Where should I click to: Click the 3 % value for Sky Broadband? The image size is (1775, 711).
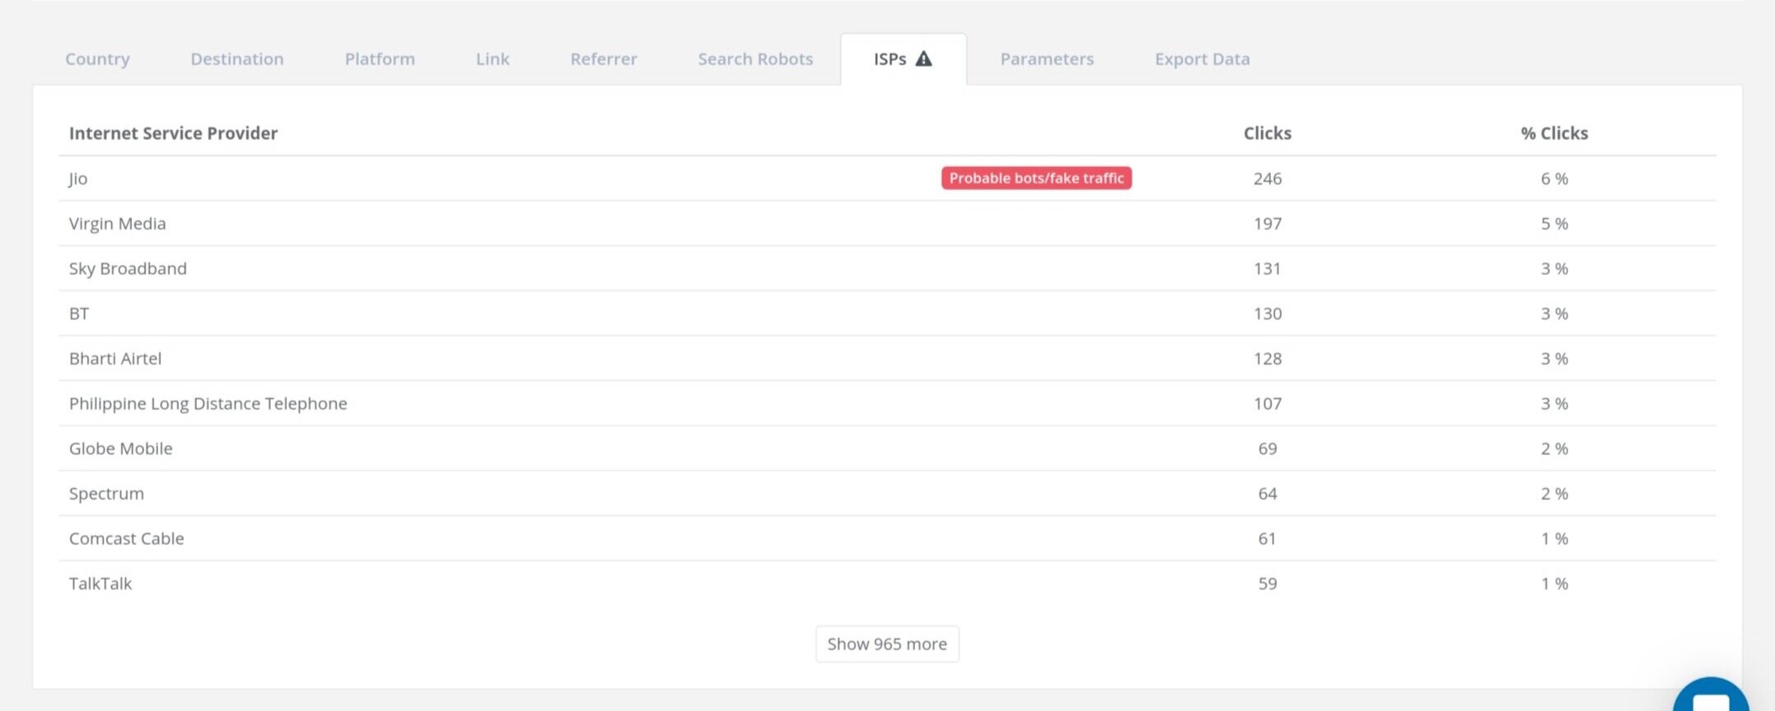click(x=1554, y=268)
